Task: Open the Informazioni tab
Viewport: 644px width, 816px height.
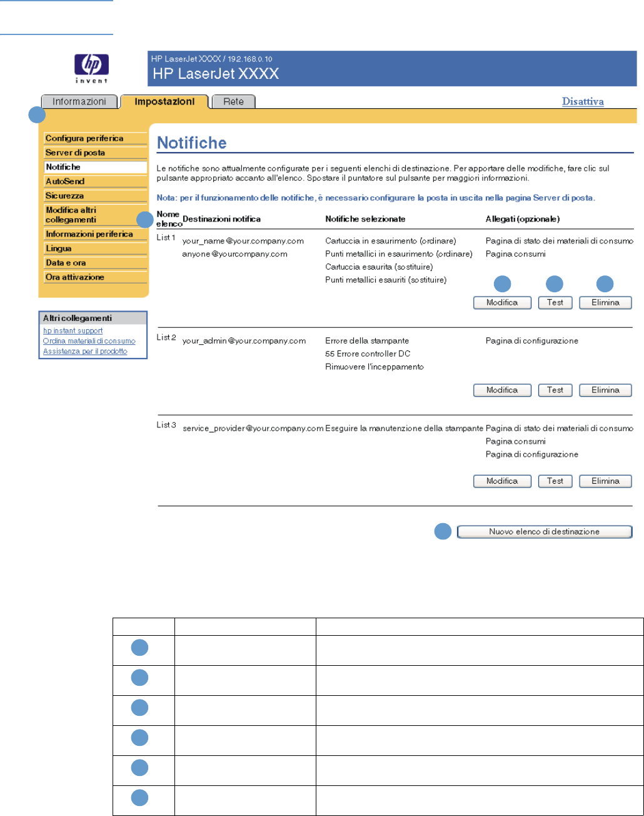Action: [x=79, y=101]
